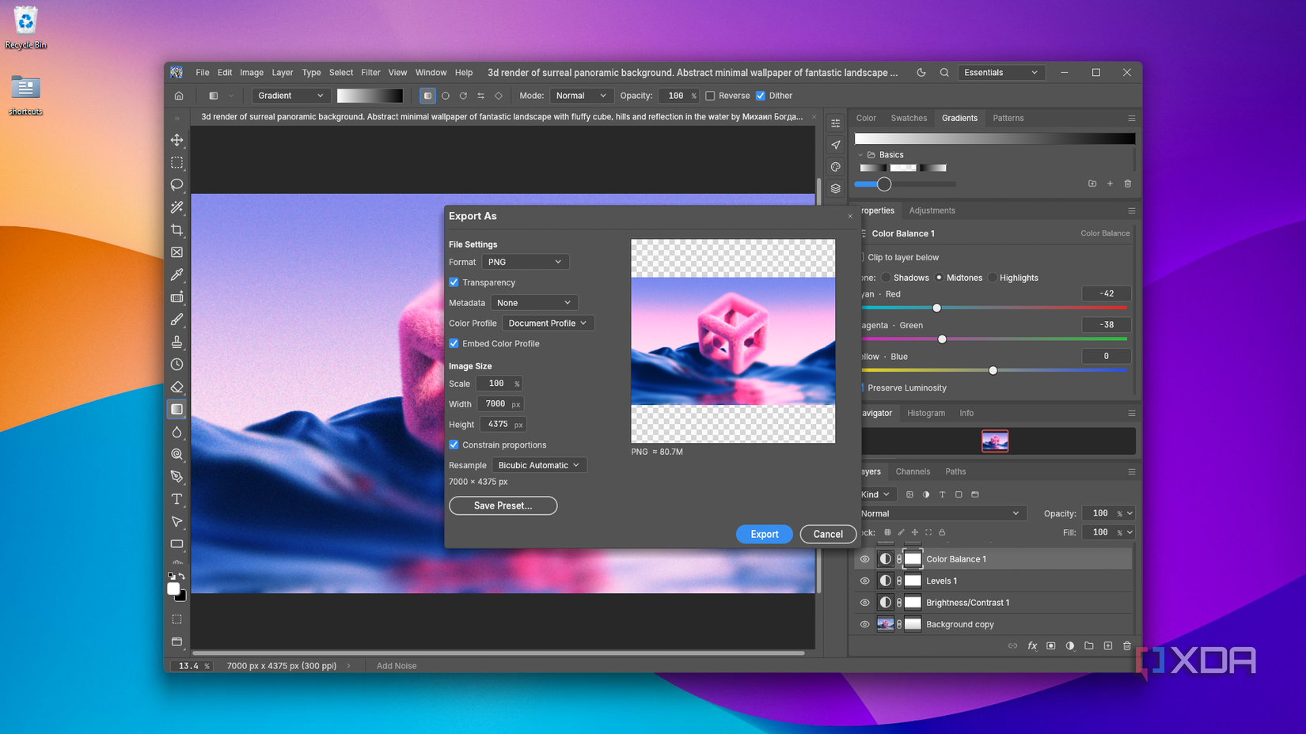
Task: Open the Color Profile dropdown
Action: (x=548, y=323)
